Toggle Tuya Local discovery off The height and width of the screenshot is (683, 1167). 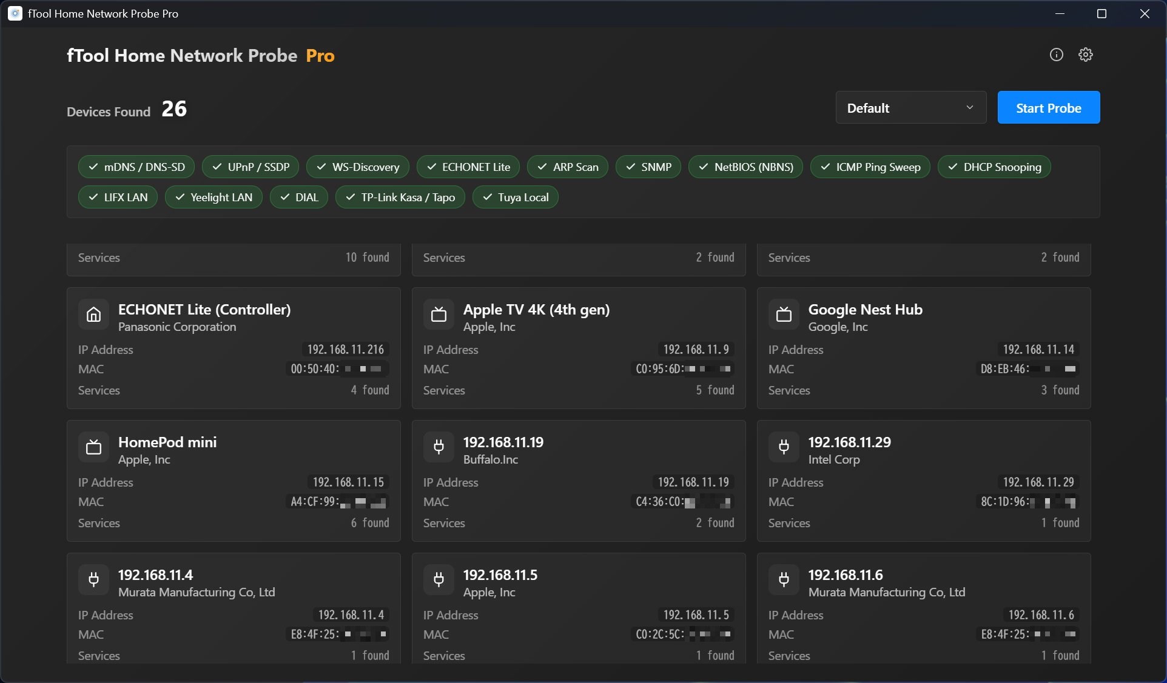[515, 197]
